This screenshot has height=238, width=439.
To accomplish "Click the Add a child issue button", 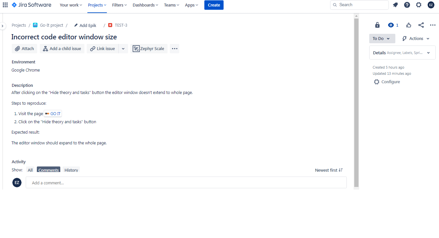I will [62, 48].
